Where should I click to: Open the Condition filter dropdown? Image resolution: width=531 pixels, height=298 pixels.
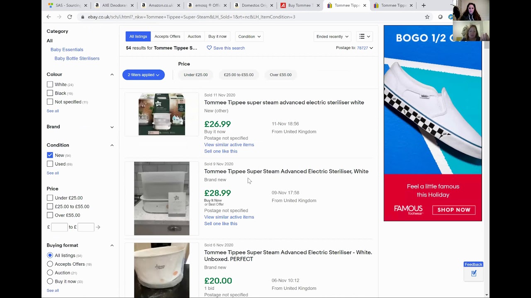249,36
